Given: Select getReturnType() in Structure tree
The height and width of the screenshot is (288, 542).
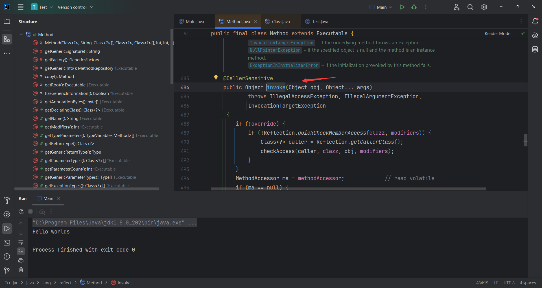Looking at the screenshot, I should [x=69, y=144].
